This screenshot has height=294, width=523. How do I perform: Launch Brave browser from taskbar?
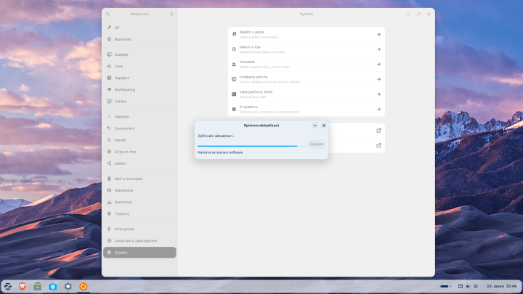click(x=23, y=286)
